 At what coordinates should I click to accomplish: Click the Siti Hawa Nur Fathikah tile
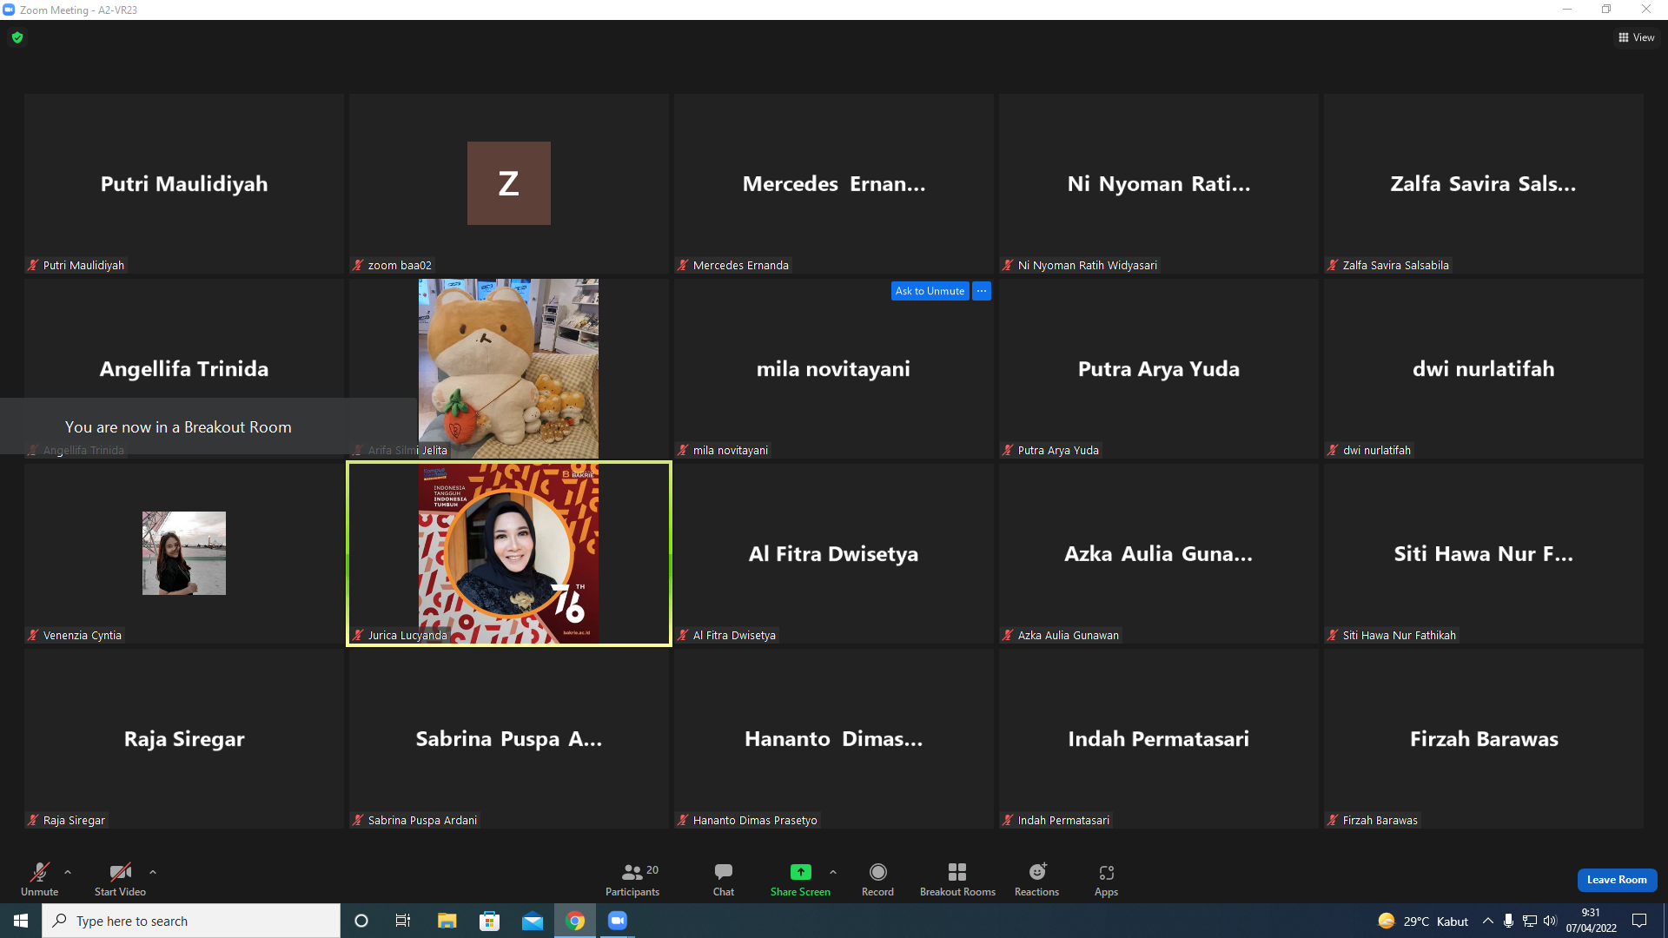(1484, 553)
